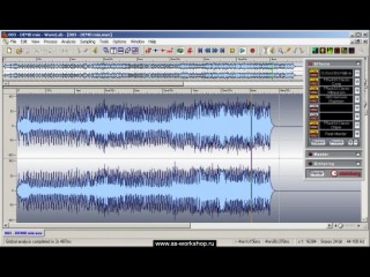
Task: Click the pencil draw tool icon
Action: tap(288, 51)
